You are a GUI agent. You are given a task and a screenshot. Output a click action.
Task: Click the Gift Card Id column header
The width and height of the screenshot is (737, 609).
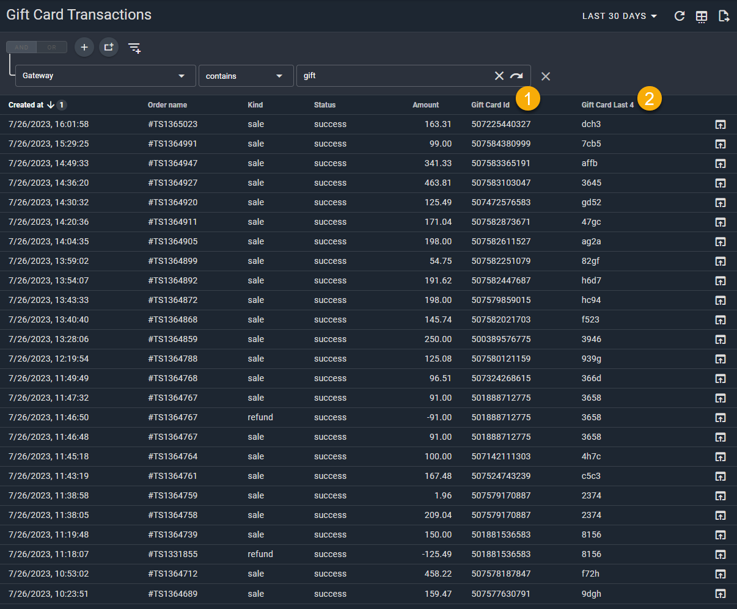490,105
